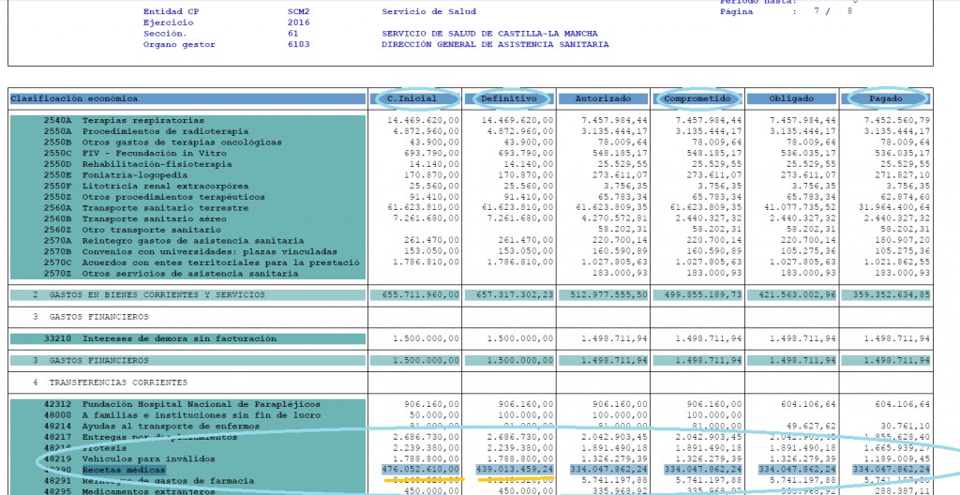960x495 pixels.
Task: Click Pagado value '30.761,10'
Action: point(905,427)
